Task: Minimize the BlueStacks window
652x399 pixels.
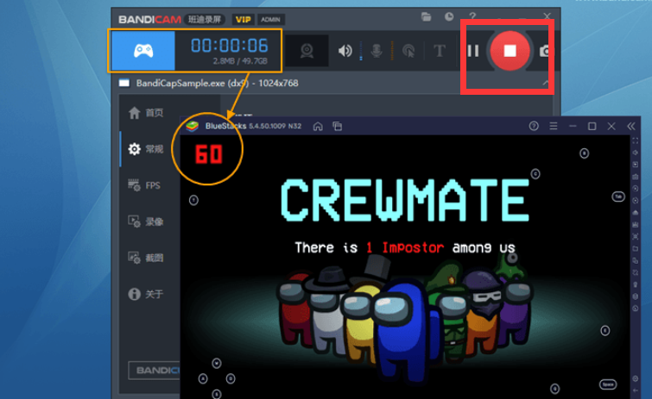Action: (573, 126)
